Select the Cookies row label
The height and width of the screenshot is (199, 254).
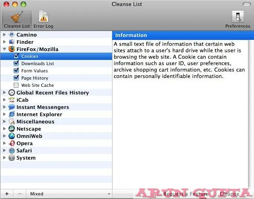30,56
